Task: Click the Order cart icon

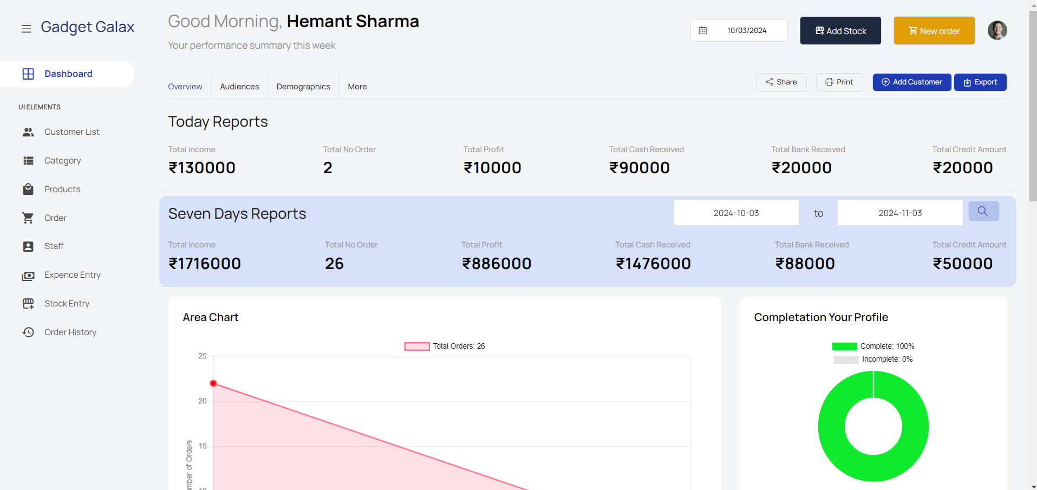Action: [x=28, y=218]
